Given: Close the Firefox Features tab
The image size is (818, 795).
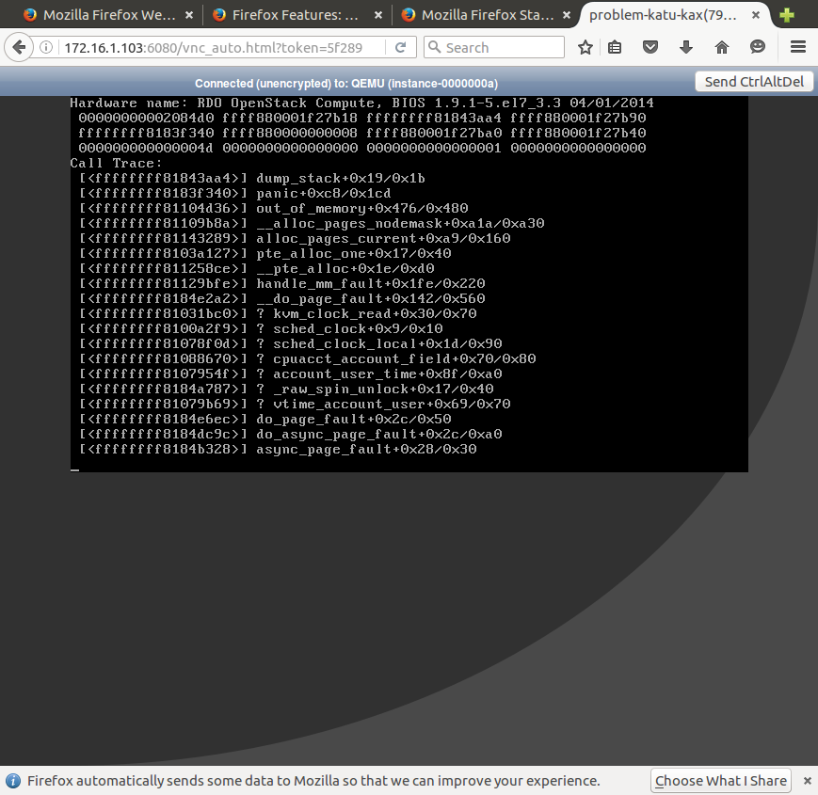Looking at the screenshot, I should click(x=378, y=15).
